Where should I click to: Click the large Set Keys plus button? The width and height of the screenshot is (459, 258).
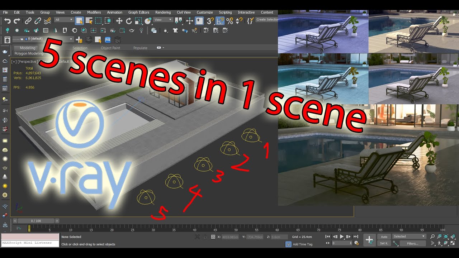click(369, 240)
